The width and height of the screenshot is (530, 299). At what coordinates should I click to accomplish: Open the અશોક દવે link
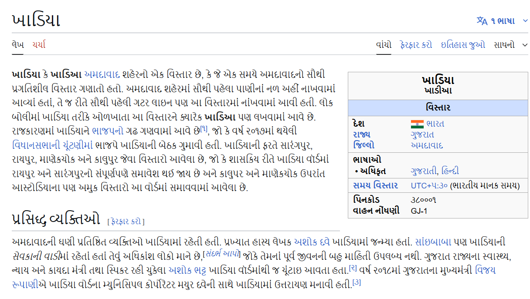pos(312,242)
